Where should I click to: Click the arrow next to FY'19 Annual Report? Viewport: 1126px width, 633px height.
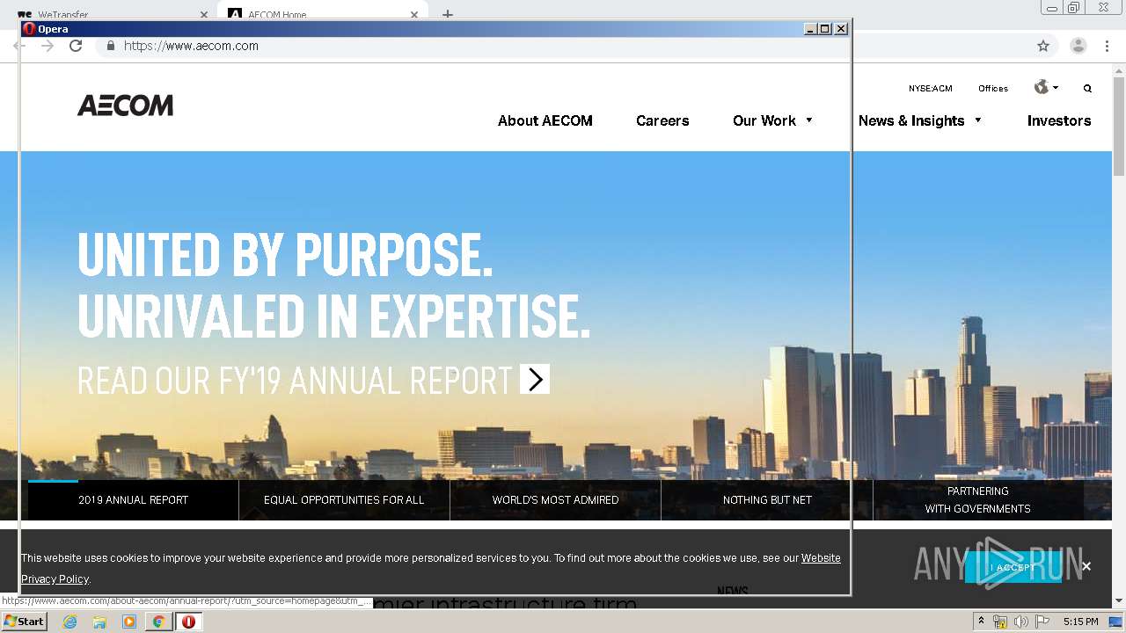pos(535,379)
